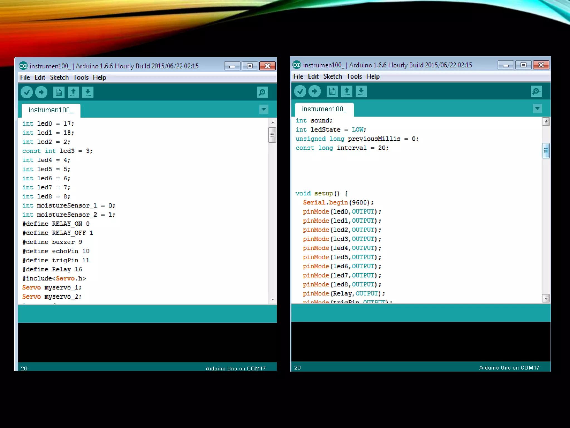Image resolution: width=570 pixels, height=428 pixels.
Task: Open File menu in left window
Action: coord(25,77)
